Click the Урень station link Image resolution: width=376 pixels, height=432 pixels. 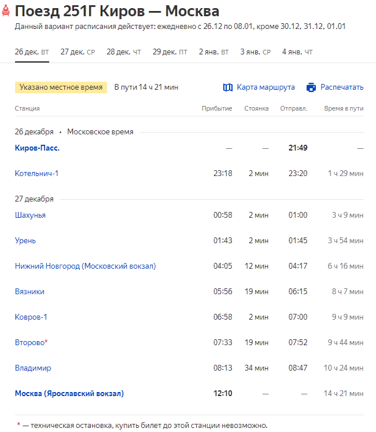tap(25, 240)
